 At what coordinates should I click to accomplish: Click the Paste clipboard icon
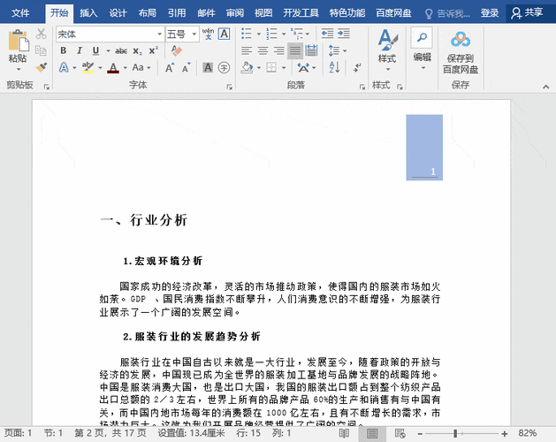tap(19, 41)
